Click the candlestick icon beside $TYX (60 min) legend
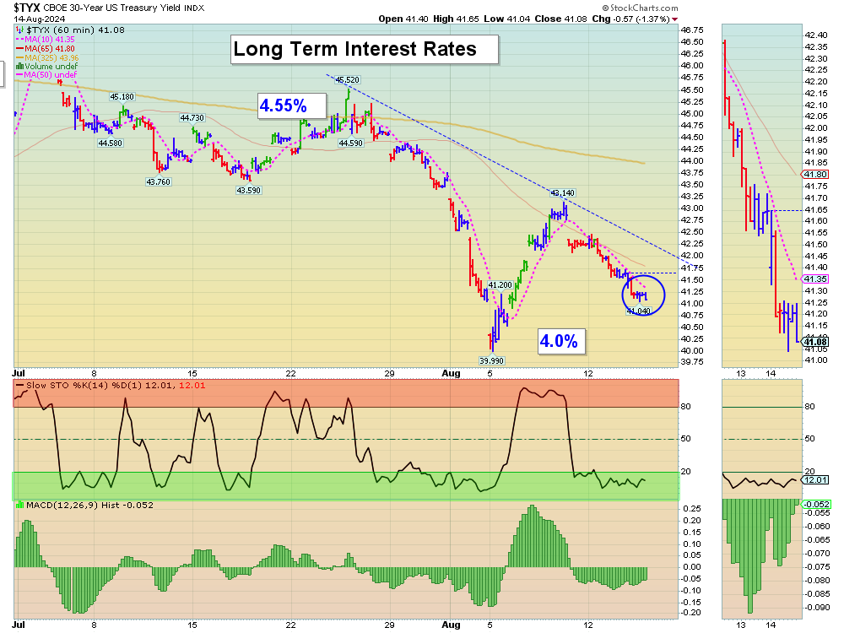Screen dimensions: 844x633 (20, 30)
